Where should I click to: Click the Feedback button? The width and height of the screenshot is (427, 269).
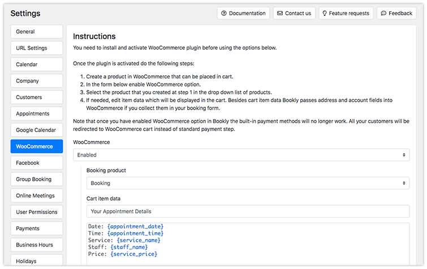pyautogui.click(x=396, y=14)
